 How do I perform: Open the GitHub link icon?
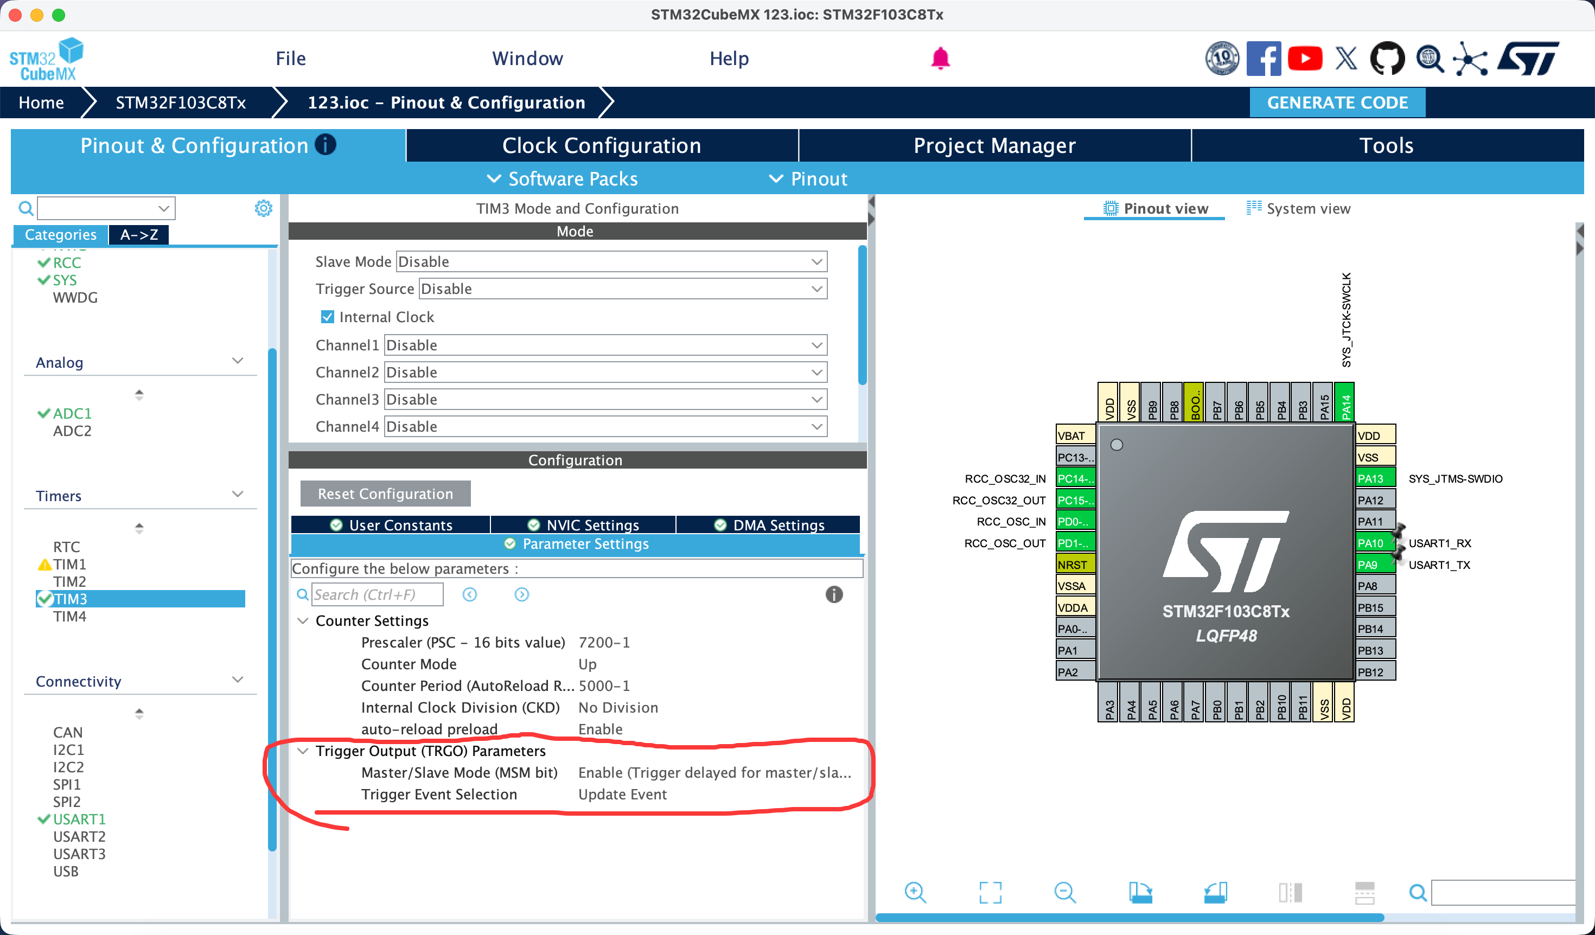[x=1387, y=59]
